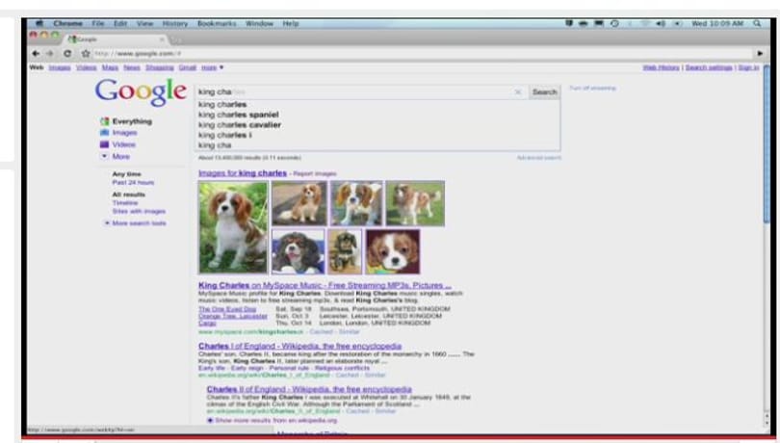Open the History menu
The width and height of the screenshot is (780, 443).
click(x=175, y=23)
